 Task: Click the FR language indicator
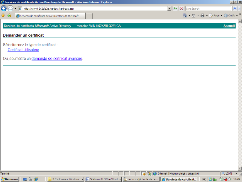(x=204, y=180)
